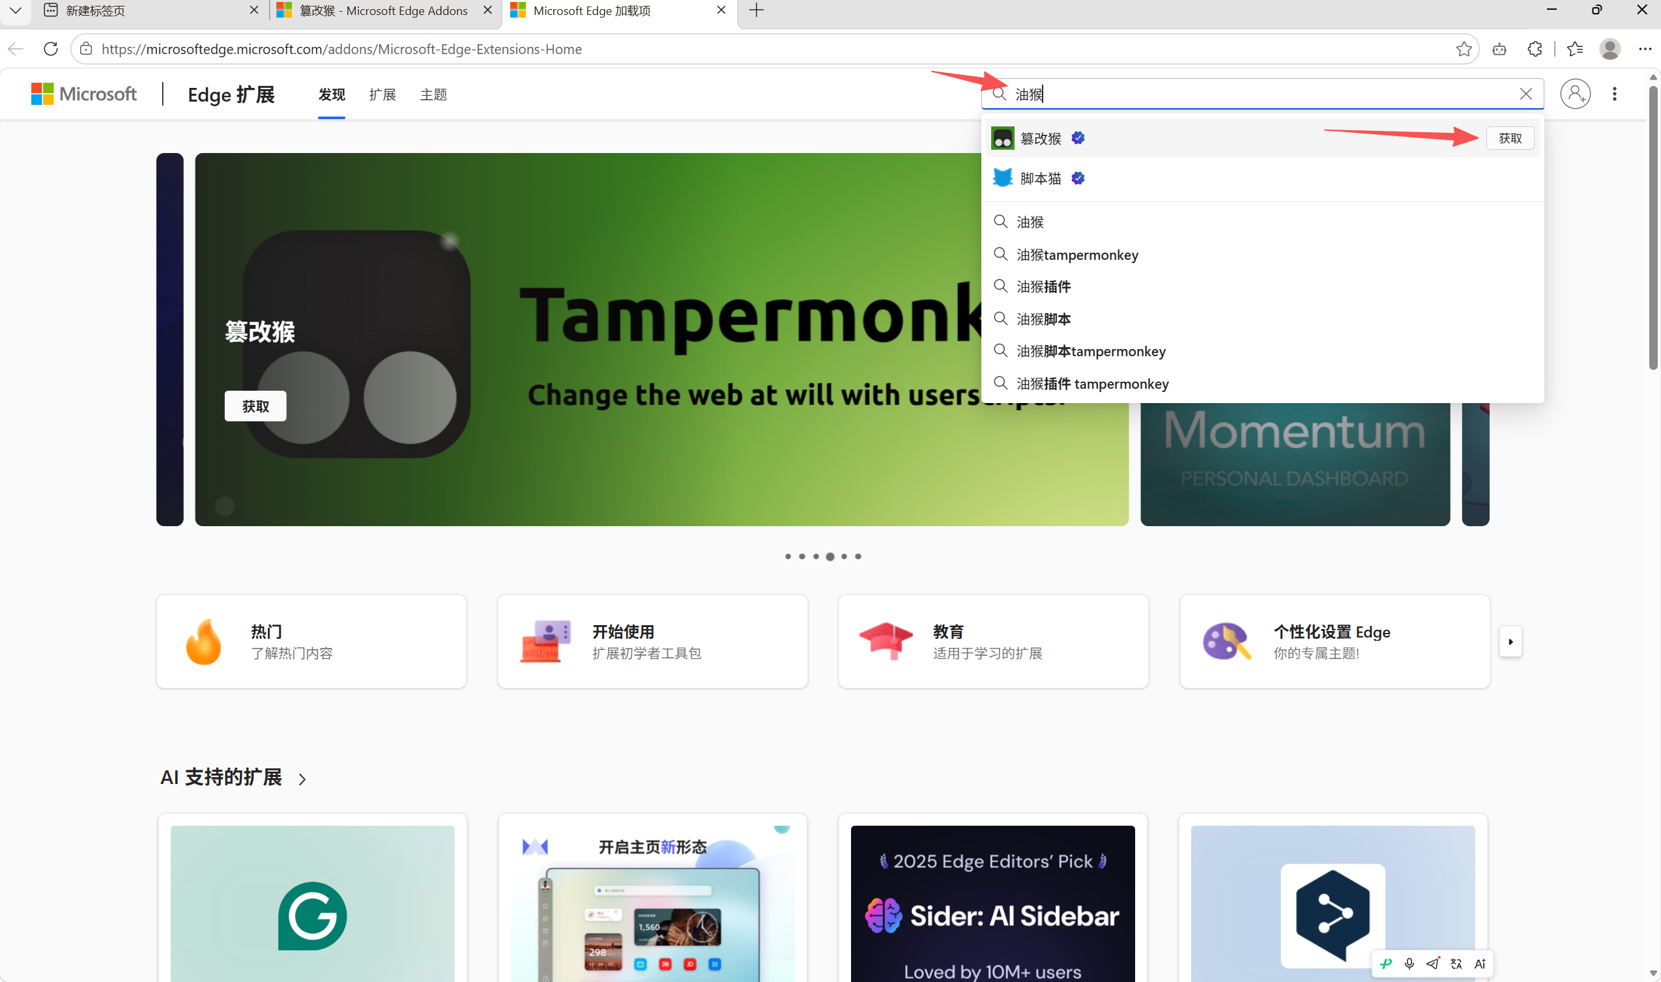Select the 主题 navigation tab

pyautogui.click(x=433, y=94)
